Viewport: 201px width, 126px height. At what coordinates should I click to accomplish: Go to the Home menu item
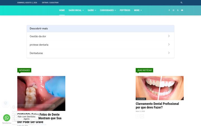62,10
